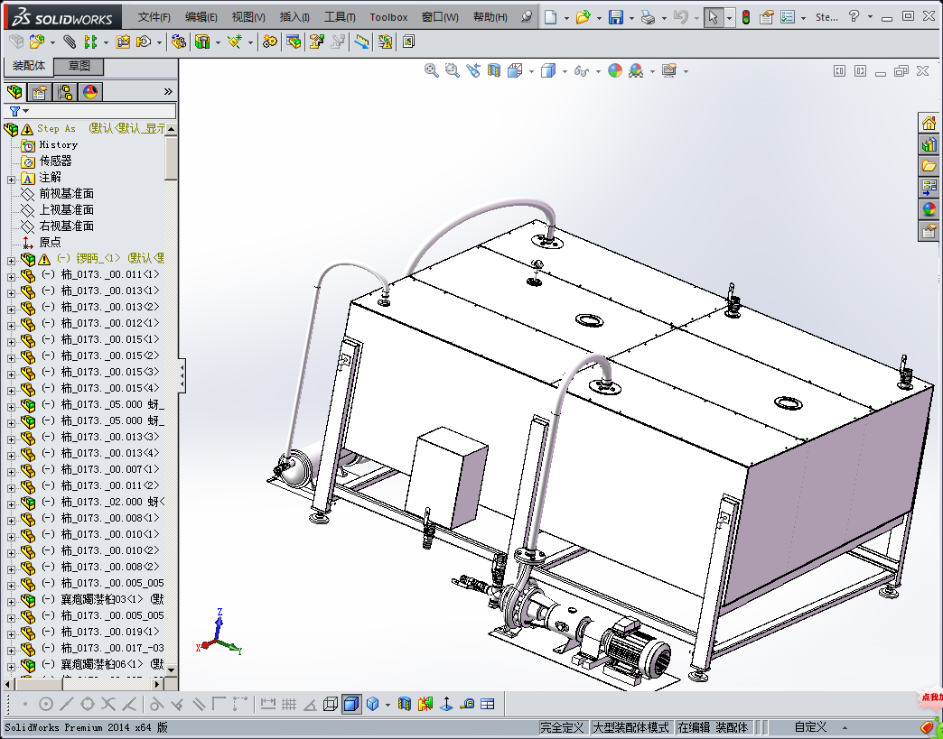The image size is (943, 739).
Task: Click the 自定义 unit system status button
Action: [810, 727]
